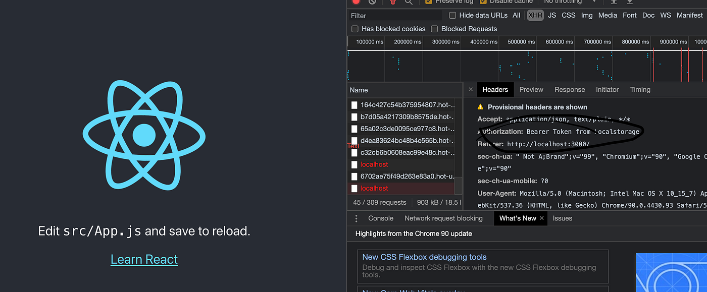The width and height of the screenshot is (707, 292).
Task: Check the Has blocked cookies filter
Action: [x=355, y=29]
